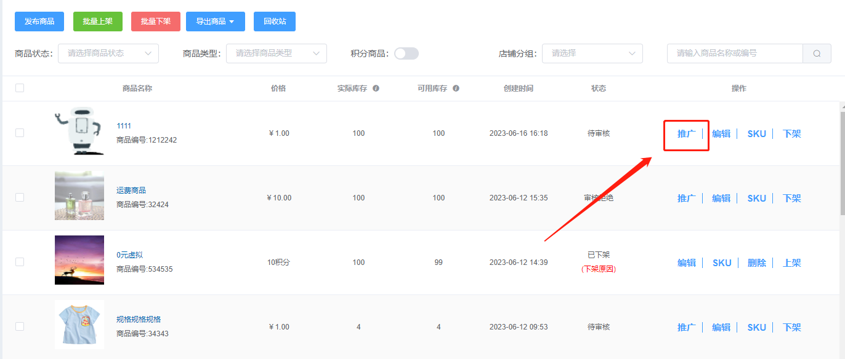Viewport: 845px width, 359px height.
Task: Open the sunset deer product image
Action: click(79, 260)
